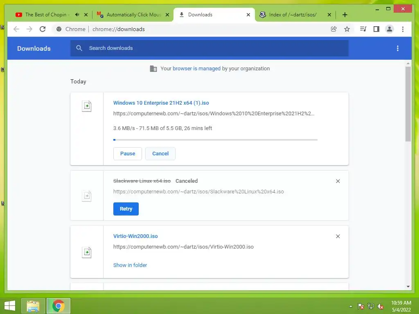The height and width of the screenshot is (314, 419).
Task: Click the Windows 10 Enterprise file icon
Action: [x=87, y=106]
